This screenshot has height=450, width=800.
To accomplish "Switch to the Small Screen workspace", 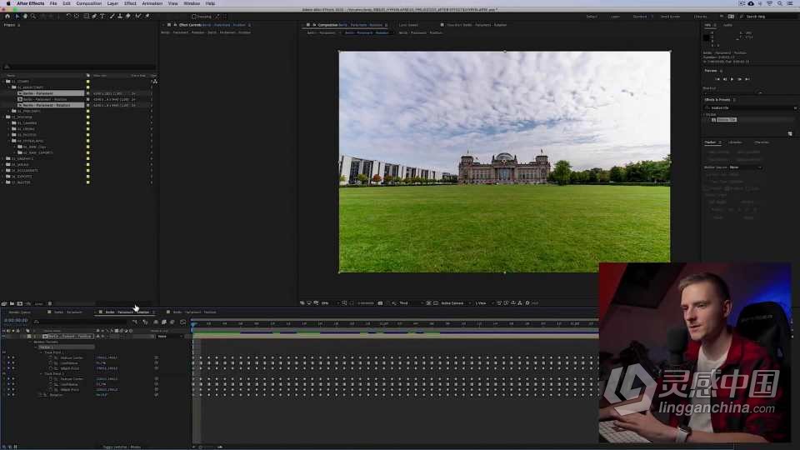I will (670, 17).
